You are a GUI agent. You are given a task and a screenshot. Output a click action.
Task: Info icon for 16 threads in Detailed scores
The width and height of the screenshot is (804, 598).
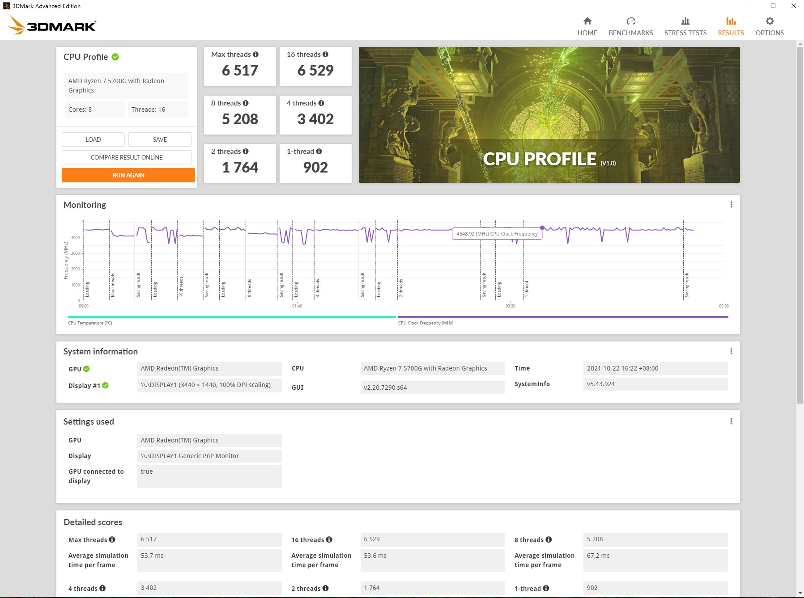click(x=329, y=539)
